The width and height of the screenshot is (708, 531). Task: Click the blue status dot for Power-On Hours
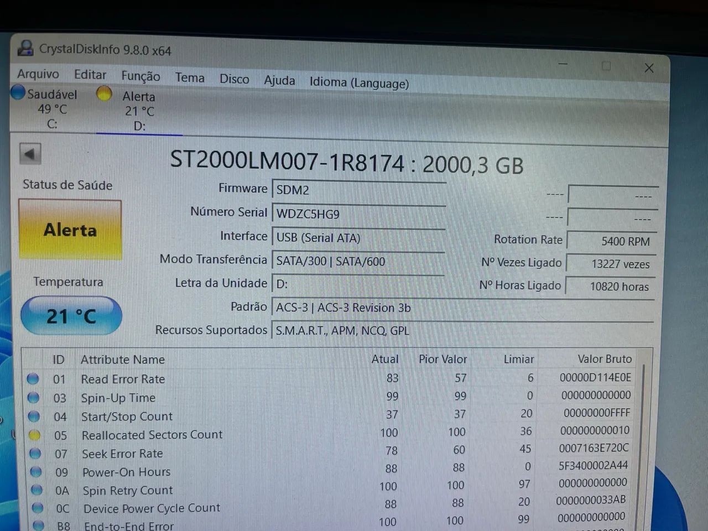pos(36,472)
